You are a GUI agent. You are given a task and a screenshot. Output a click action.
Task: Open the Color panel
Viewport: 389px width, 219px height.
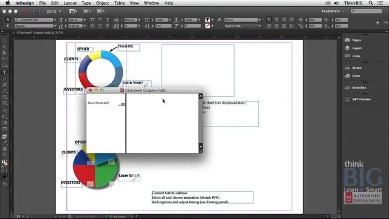click(x=353, y=75)
